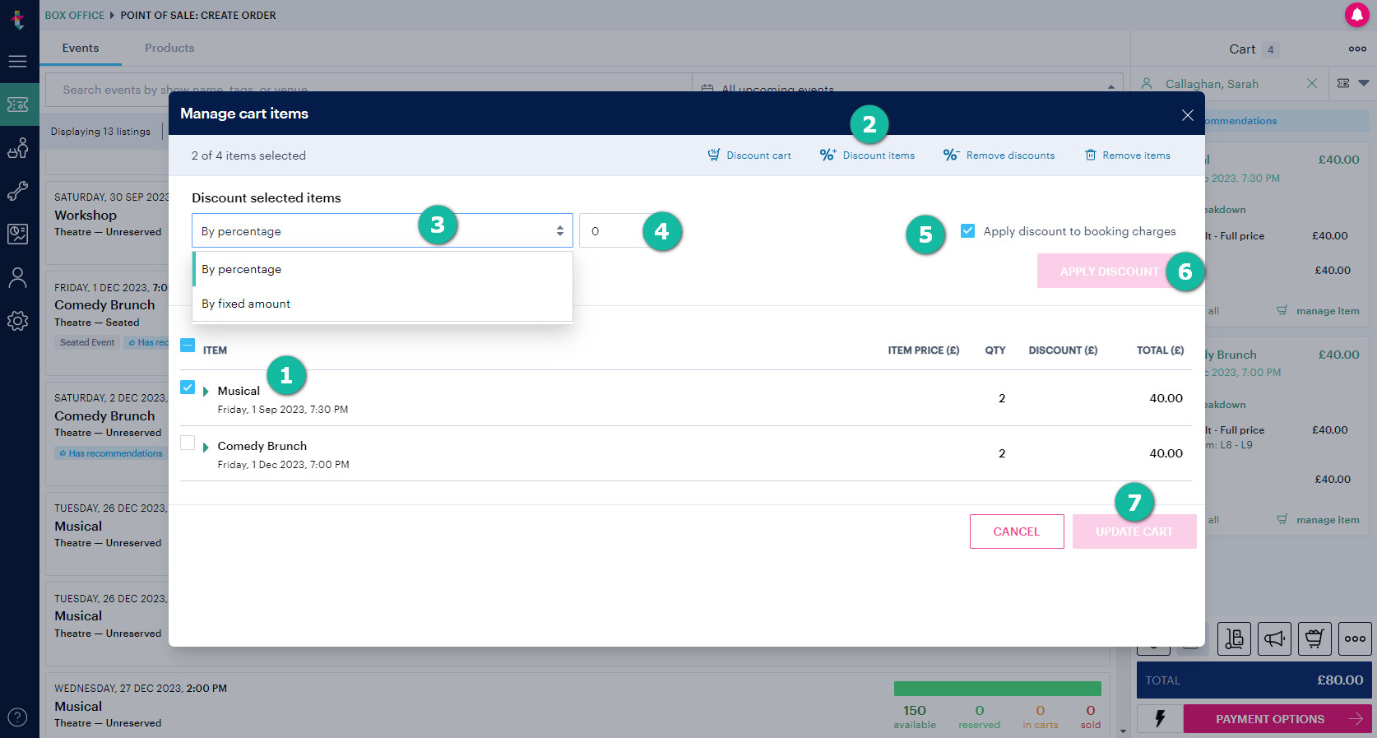Open the settings gear icon in sidebar
The image size is (1377, 738).
click(17, 321)
